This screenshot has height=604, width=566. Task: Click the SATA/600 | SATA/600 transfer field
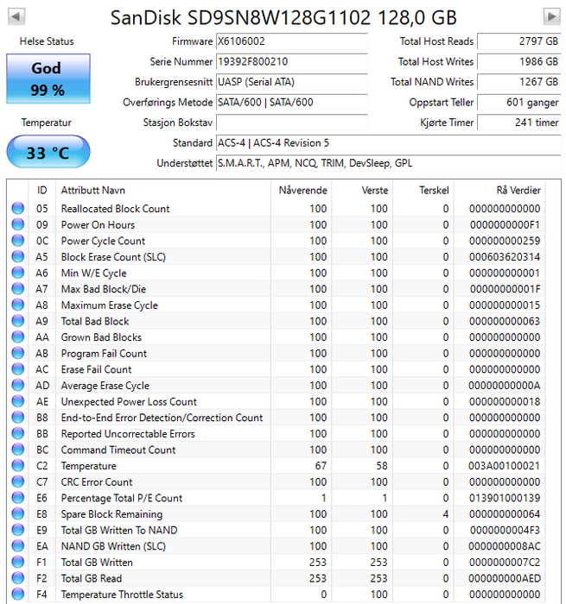tap(292, 102)
